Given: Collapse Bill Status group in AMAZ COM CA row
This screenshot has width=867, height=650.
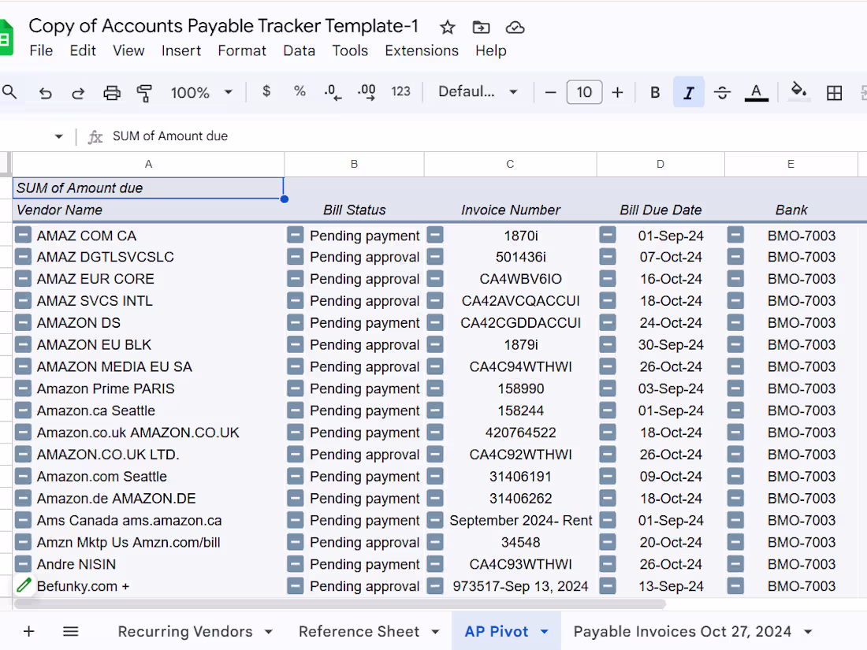Looking at the screenshot, I should pos(296,236).
